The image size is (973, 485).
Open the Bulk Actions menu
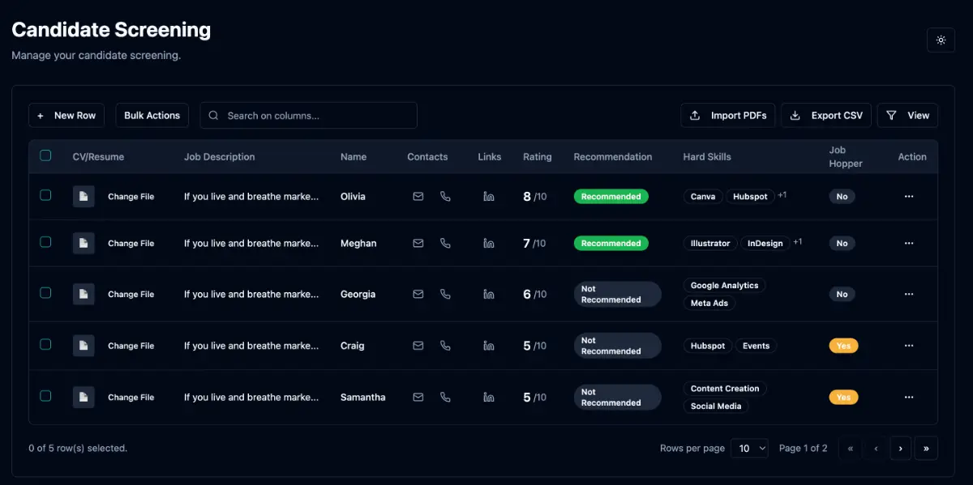pos(152,115)
